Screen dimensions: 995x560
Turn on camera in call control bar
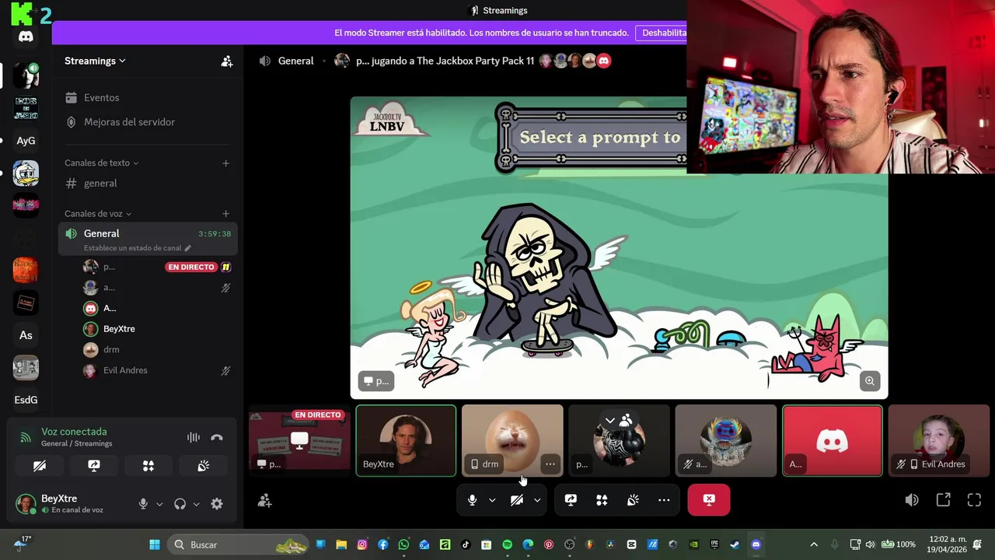point(516,500)
